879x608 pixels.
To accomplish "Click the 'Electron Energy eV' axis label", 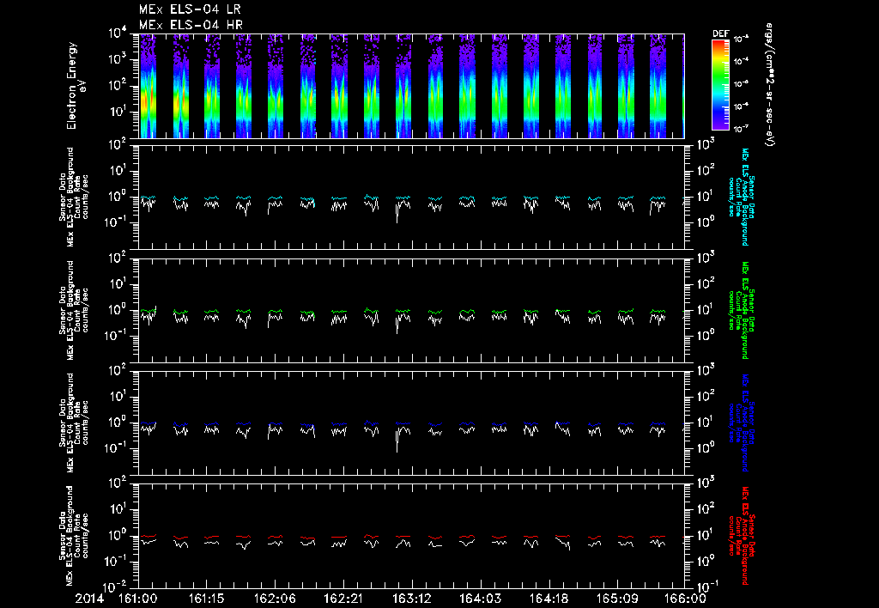I will [x=76, y=86].
